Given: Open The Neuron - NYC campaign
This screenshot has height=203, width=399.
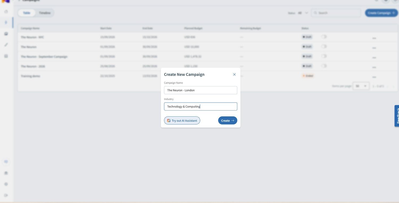Looking at the screenshot, I should pos(32,37).
